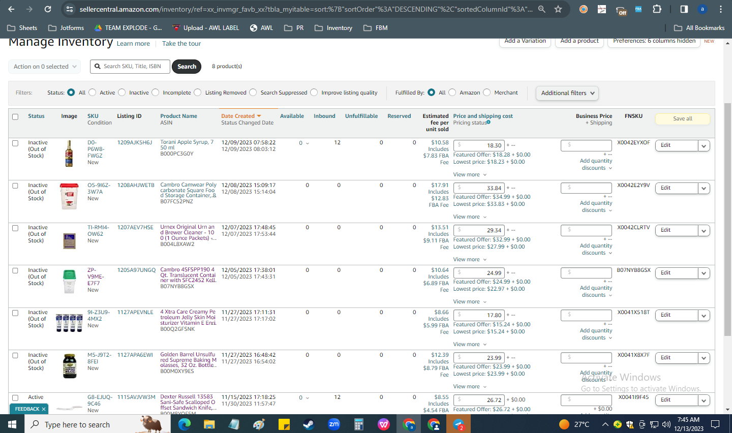Open Torani Apple Syrup product thumbnail

pyautogui.click(x=69, y=153)
